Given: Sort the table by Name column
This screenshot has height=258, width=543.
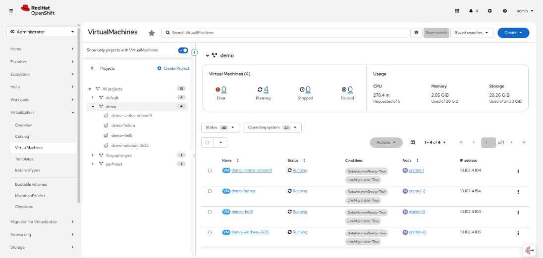Looking at the screenshot, I should pyautogui.click(x=238, y=161).
